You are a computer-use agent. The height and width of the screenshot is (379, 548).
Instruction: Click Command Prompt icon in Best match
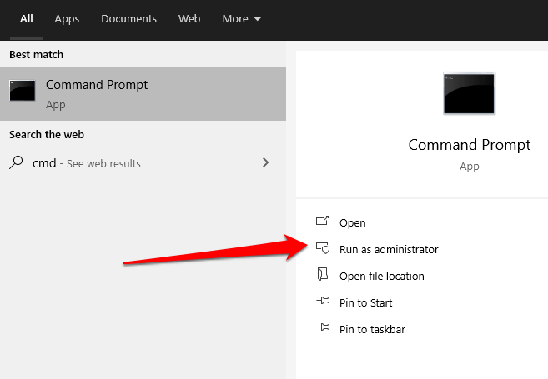point(23,92)
